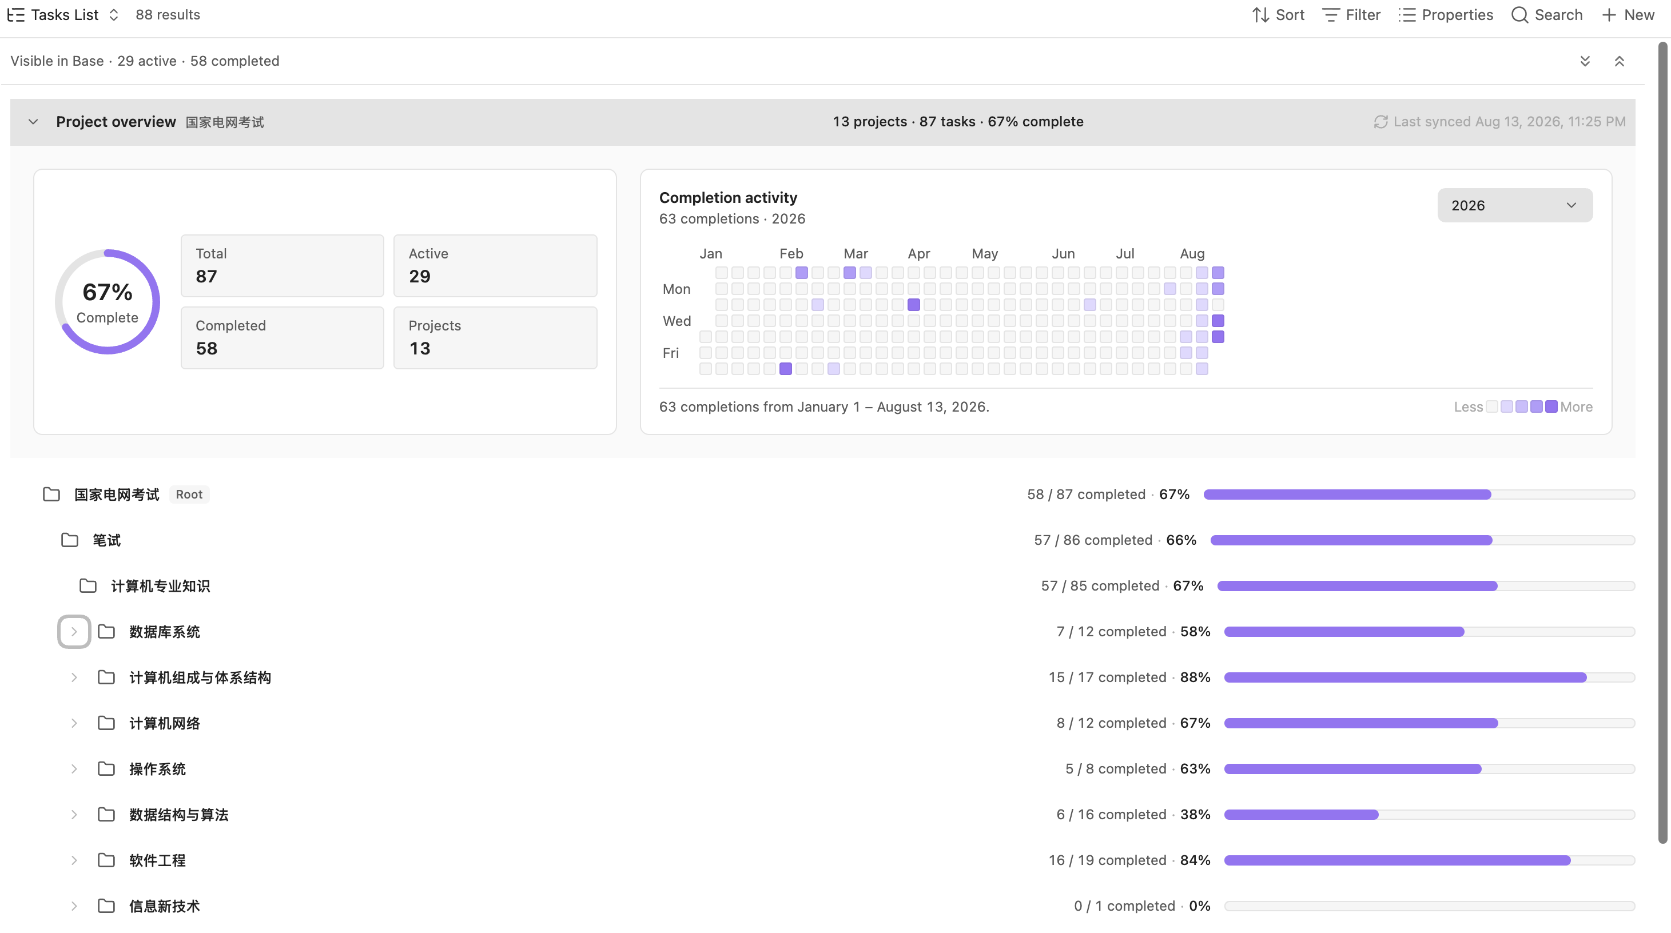Click the lightest legend swatch next to Less

click(1492, 406)
